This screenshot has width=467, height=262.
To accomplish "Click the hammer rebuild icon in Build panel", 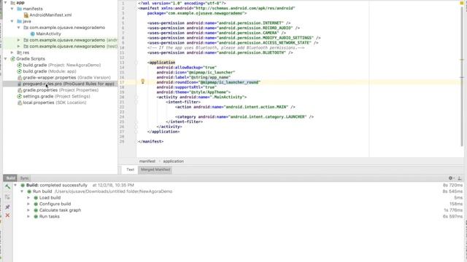I will pos(7,186).
